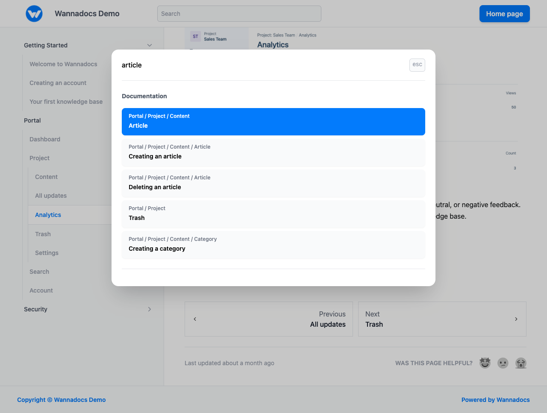Select the highlighted Article search result
Image resolution: width=547 pixels, height=413 pixels.
273,122
